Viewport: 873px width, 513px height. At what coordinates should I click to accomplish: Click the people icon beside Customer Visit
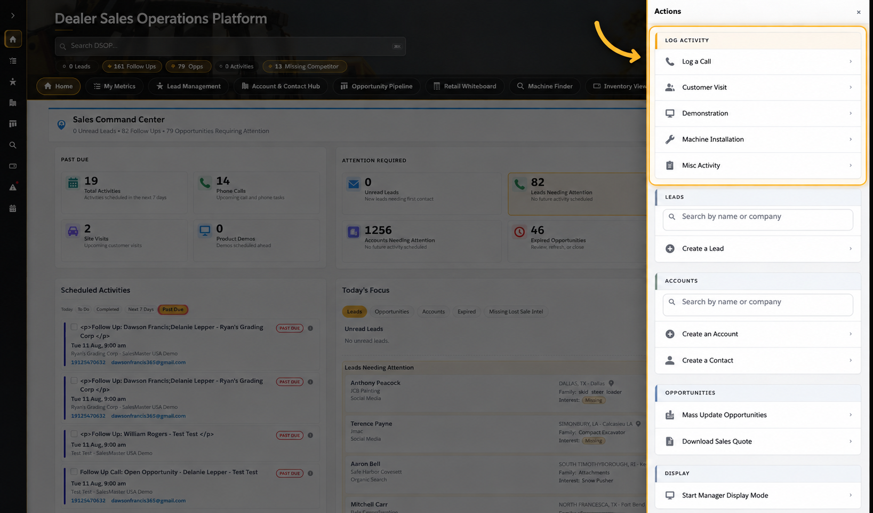point(670,88)
